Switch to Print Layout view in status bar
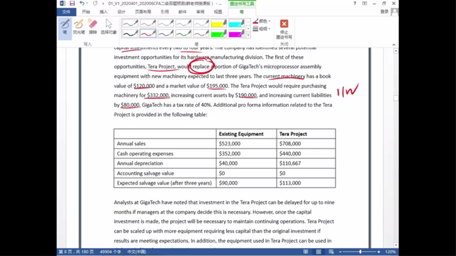Viewport: 456px width, 256px height. [x=319, y=251]
